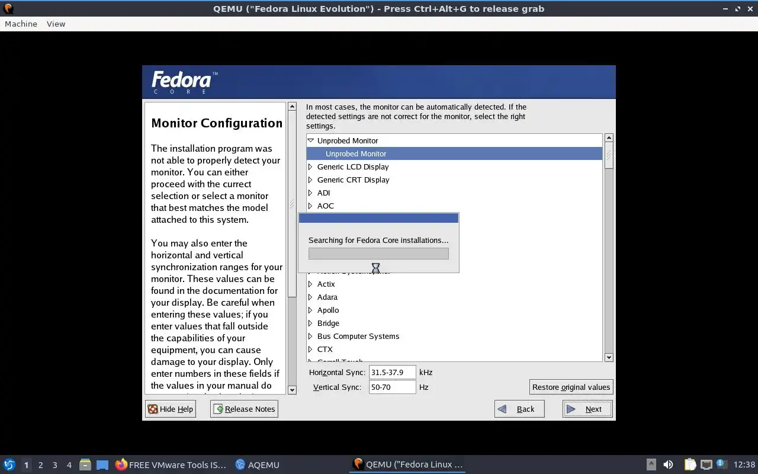The image size is (758, 474).
Task: Open the Machine menu
Action: 21,24
